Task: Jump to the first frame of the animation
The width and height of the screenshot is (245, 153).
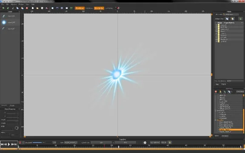Action: tap(2, 144)
